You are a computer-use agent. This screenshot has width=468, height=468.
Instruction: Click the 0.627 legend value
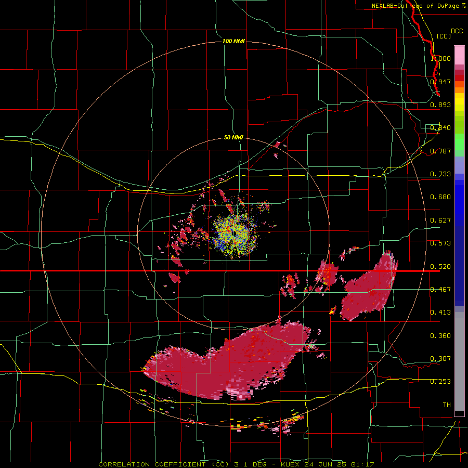point(440,220)
